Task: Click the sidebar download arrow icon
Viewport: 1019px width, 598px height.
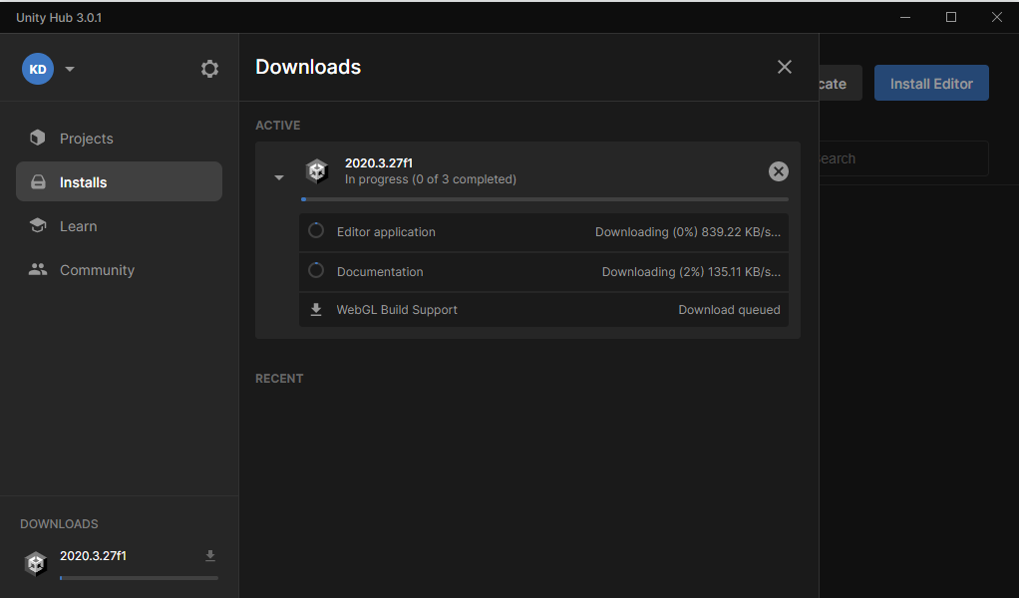Action: click(209, 556)
